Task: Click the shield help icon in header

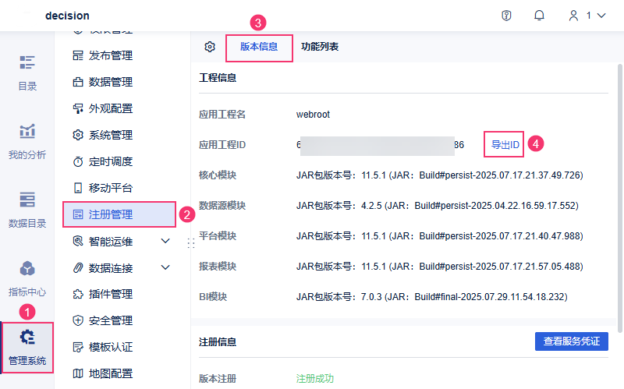Action: (506, 16)
